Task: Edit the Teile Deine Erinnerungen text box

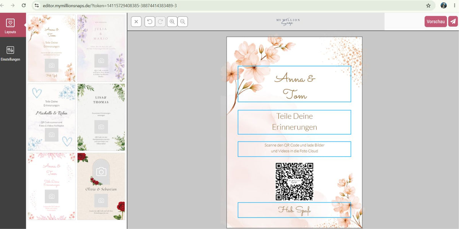Action: 294,122
